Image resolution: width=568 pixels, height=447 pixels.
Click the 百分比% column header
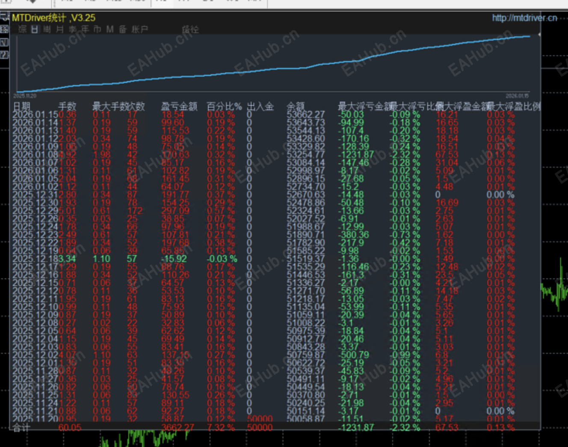coord(224,106)
